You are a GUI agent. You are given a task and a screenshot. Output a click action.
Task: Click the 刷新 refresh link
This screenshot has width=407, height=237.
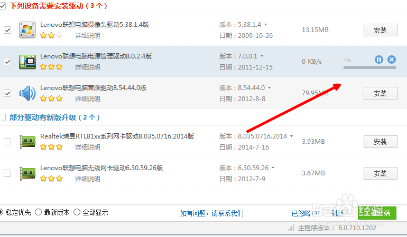pyautogui.click(x=337, y=213)
